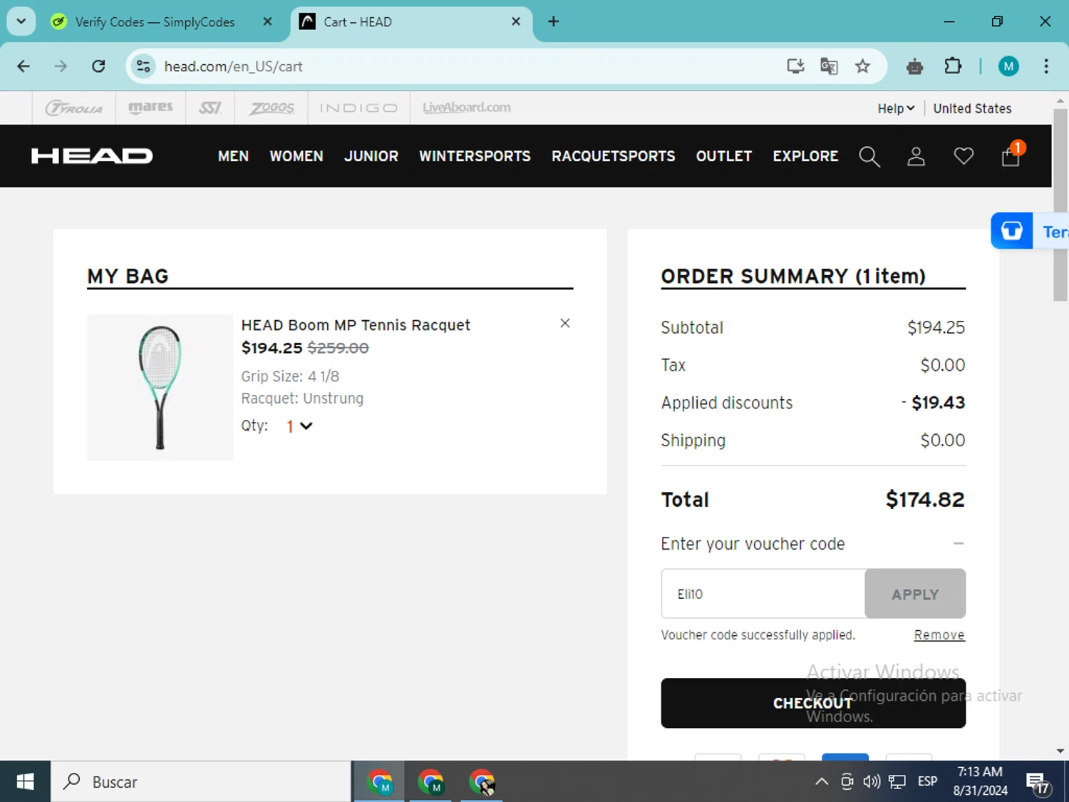Click the racquet product thumbnail

(x=160, y=387)
